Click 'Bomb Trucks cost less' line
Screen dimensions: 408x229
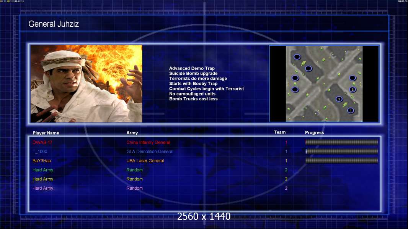pos(193,99)
